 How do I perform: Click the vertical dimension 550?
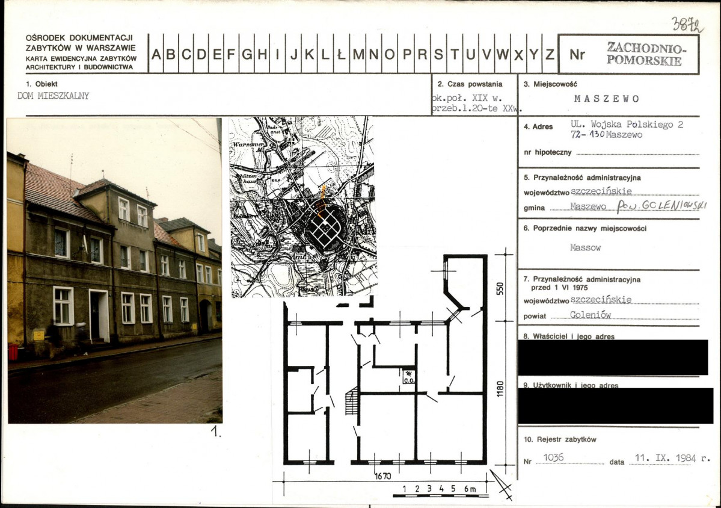pos(501,288)
